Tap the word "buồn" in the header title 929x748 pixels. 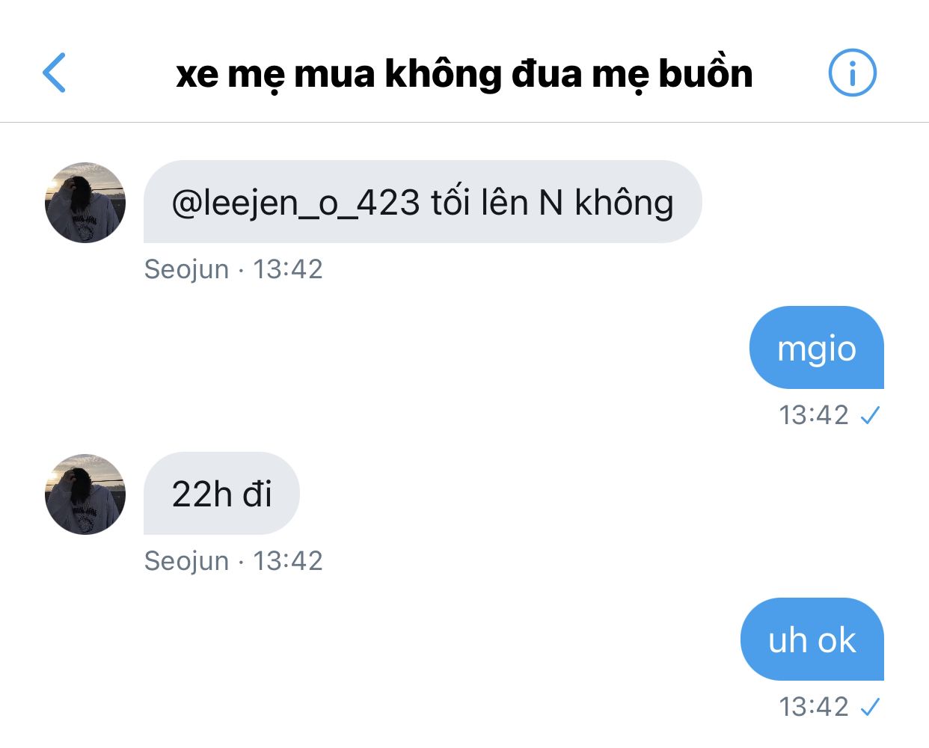tap(705, 73)
